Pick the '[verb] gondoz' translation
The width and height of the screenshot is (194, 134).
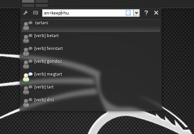(x=91, y=64)
